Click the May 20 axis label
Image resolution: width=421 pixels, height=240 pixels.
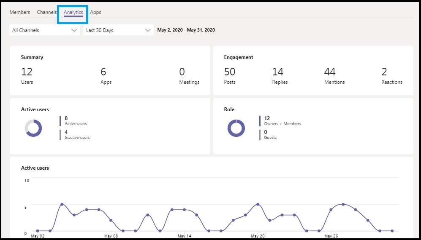(x=258, y=236)
